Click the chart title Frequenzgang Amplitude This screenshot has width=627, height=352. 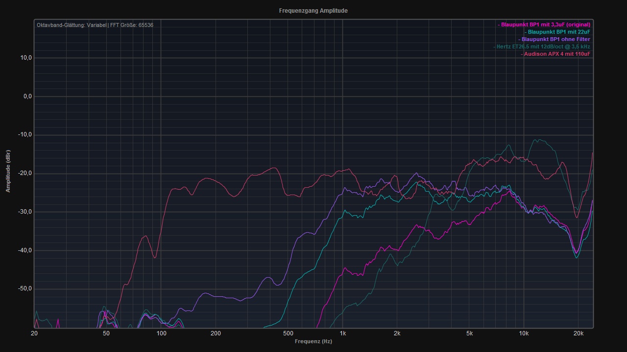pos(313,11)
